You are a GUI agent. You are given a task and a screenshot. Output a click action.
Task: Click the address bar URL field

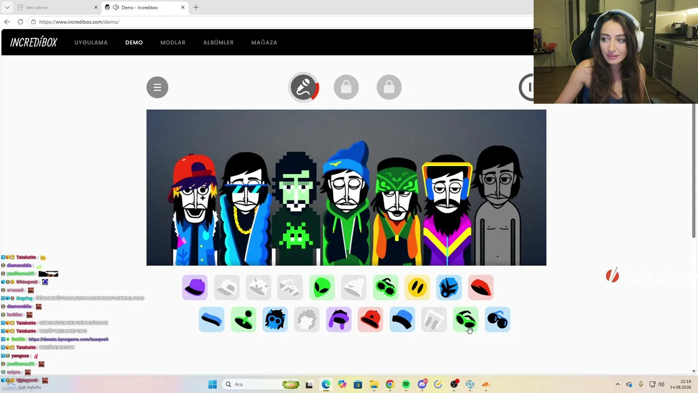click(x=280, y=22)
